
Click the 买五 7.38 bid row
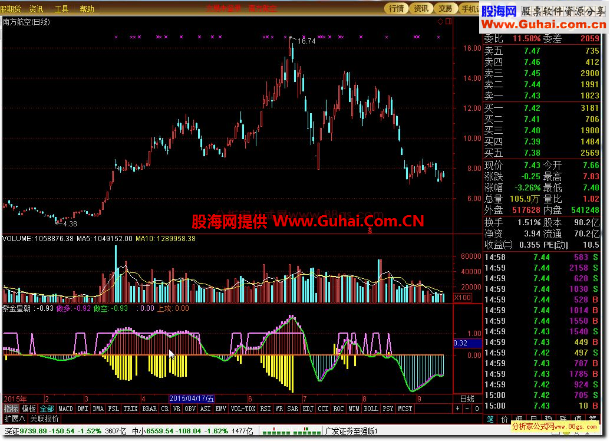[542, 153]
